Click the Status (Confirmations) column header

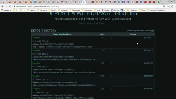tap(62, 34)
